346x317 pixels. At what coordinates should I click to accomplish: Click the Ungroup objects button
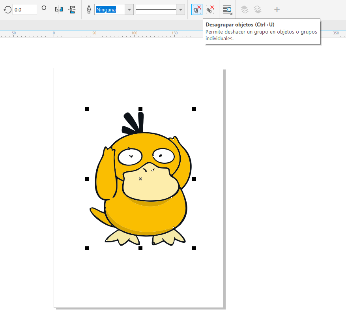point(196,9)
